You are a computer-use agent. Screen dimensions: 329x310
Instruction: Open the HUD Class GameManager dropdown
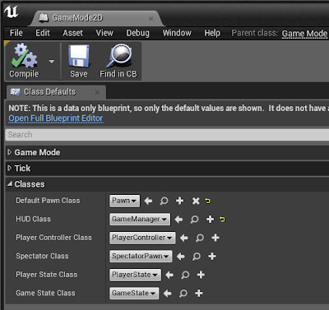(x=140, y=220)
